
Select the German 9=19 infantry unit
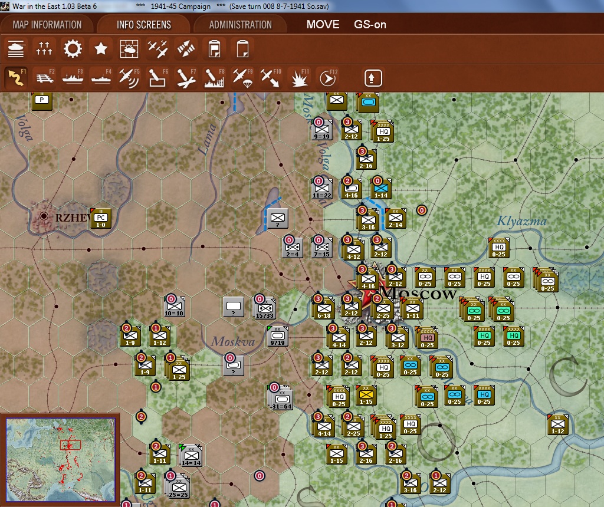click(321, 130)
